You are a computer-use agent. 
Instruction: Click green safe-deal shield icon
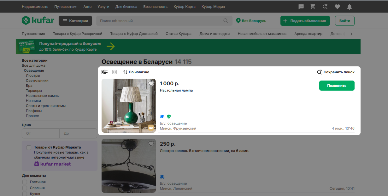pos(169,116)
